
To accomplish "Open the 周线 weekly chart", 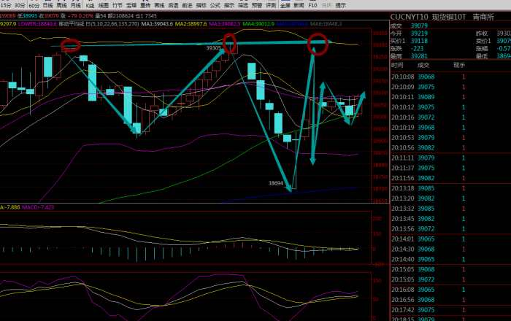I will [x=61, y=5].
